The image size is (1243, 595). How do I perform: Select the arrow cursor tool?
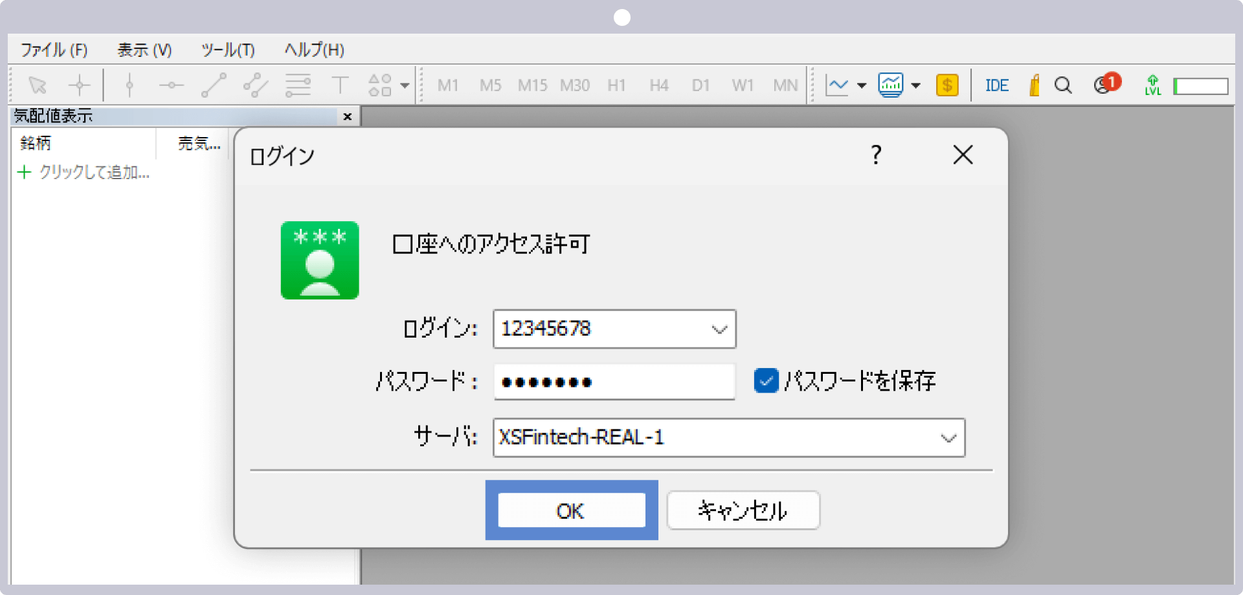[x=38, y=85]
